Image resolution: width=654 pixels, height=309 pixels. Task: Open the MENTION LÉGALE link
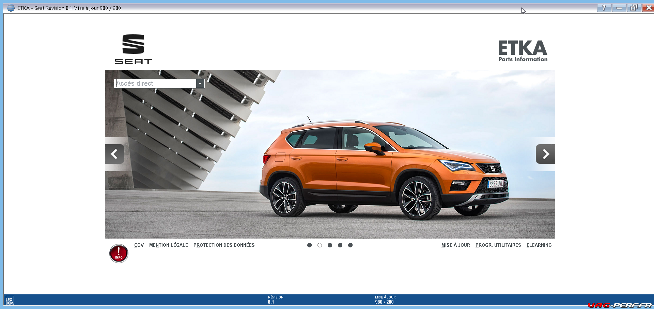pyautogui.click(x=169, y=245)
